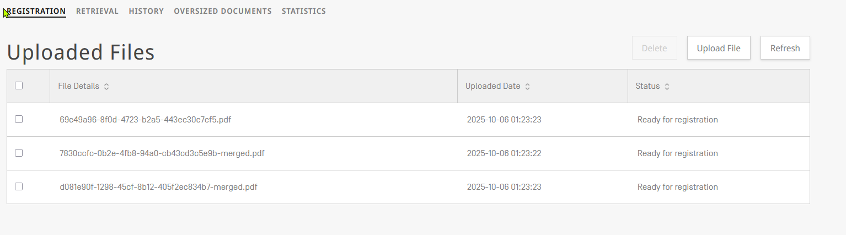This screenshot has width=846, height=235.
Task: Tick checkbox for d081e90f merged pdf
Action: [19, 186]
